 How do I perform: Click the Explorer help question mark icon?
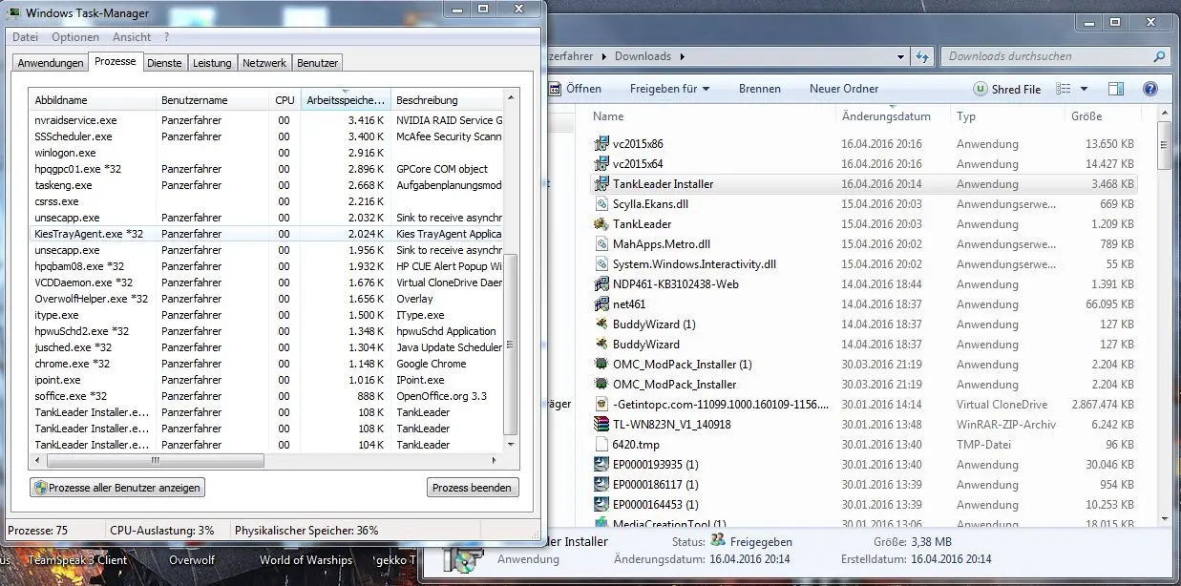[x=1150, y=89]
